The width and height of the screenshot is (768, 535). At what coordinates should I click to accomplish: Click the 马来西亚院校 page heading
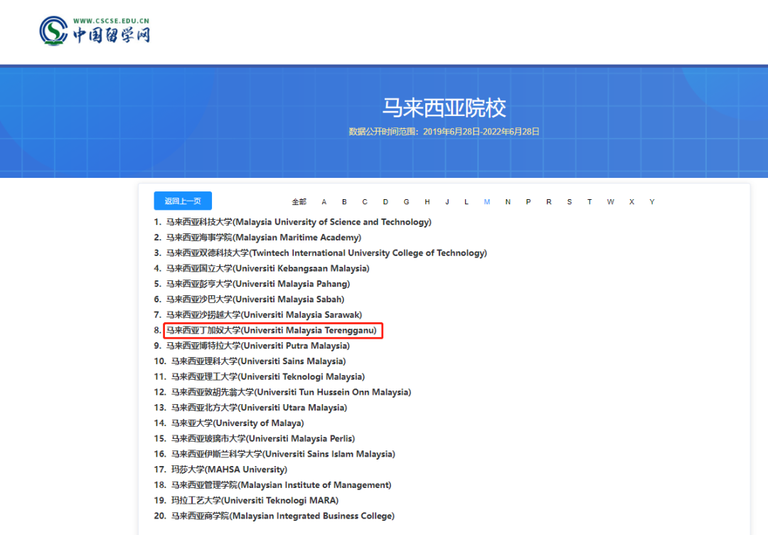[x=444, y=108]
